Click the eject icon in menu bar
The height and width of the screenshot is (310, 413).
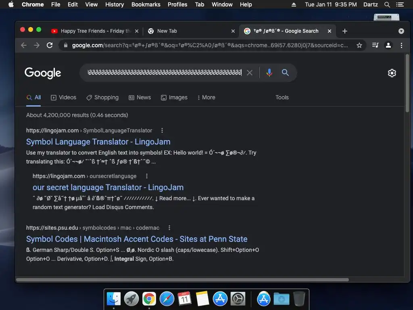click(x=294, y=4)
